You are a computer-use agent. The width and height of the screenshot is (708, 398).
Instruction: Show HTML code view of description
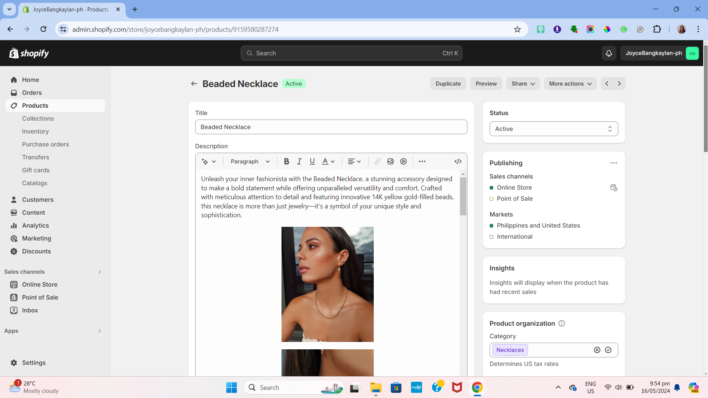[x=458, y=162]
